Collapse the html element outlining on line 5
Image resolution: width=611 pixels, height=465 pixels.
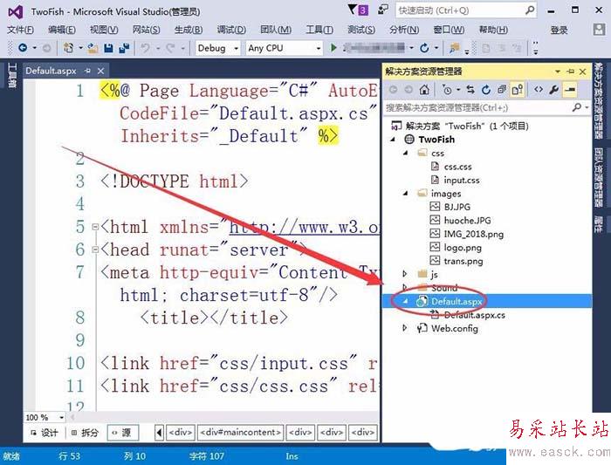[x=95, y=227]
